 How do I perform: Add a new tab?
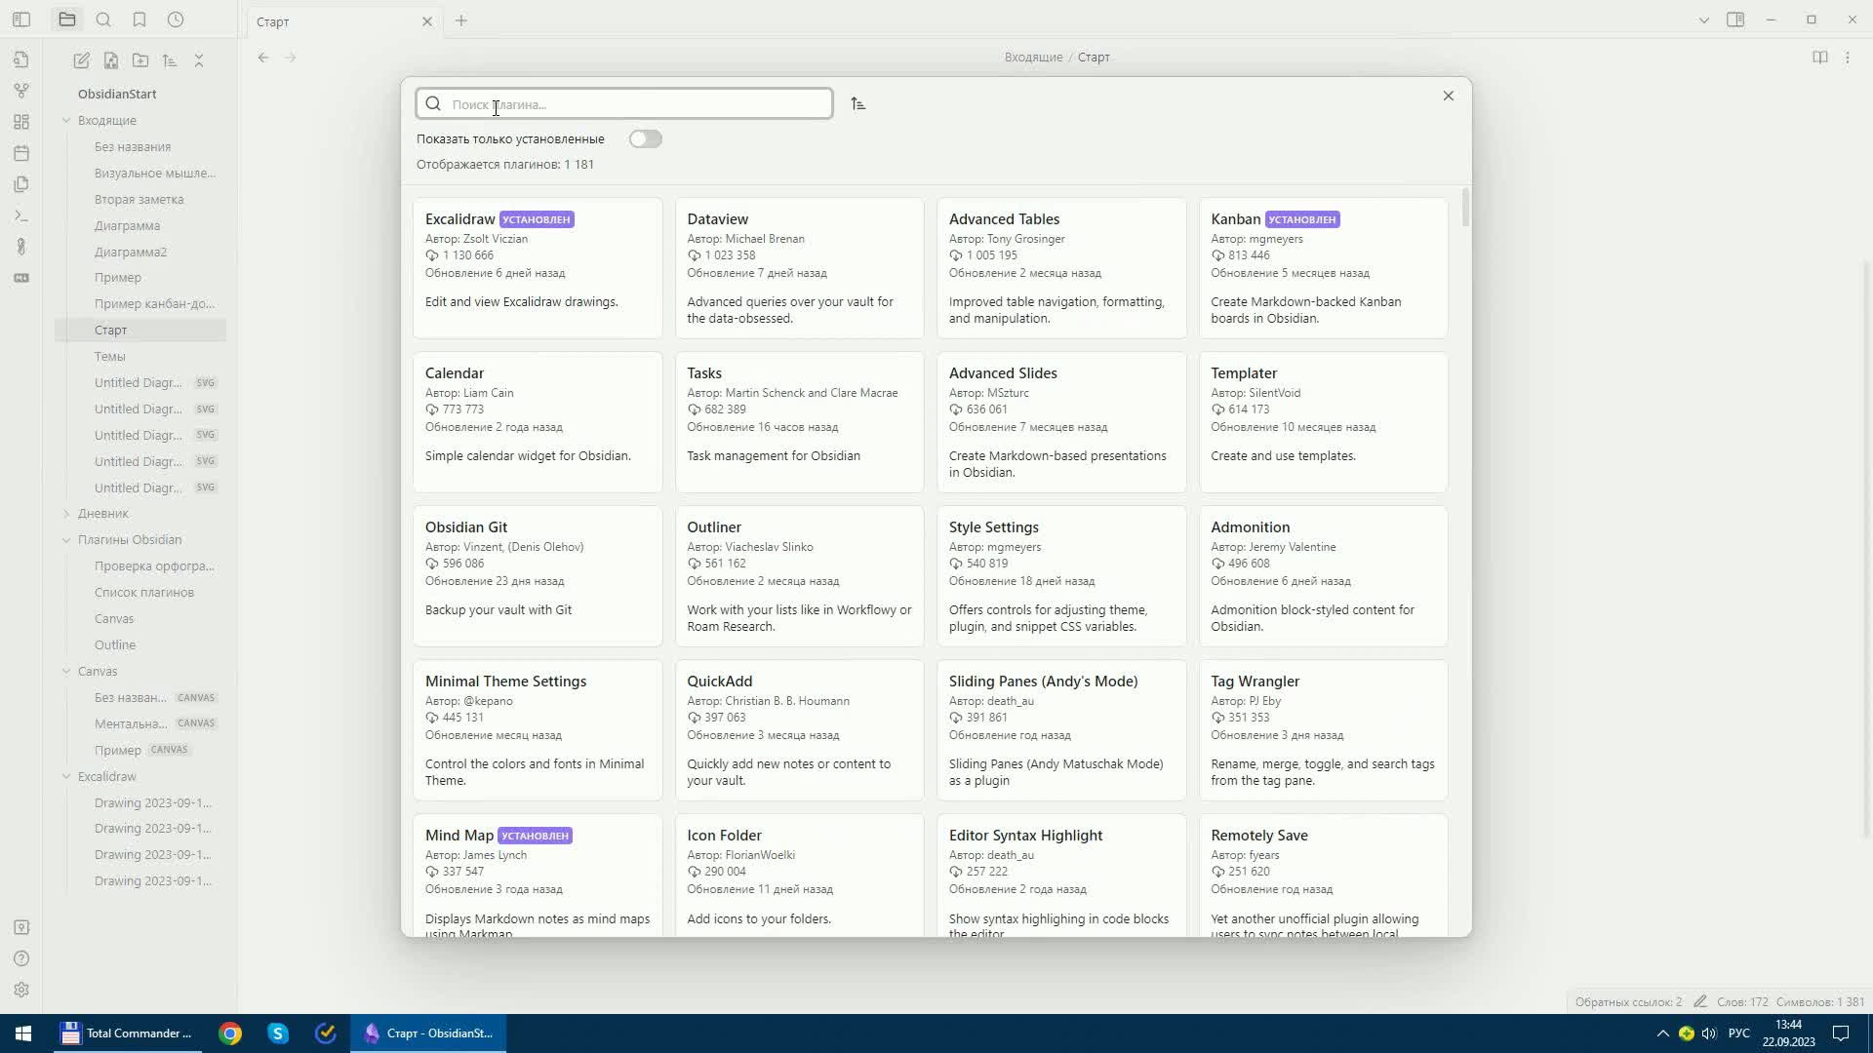pos(461,20)
